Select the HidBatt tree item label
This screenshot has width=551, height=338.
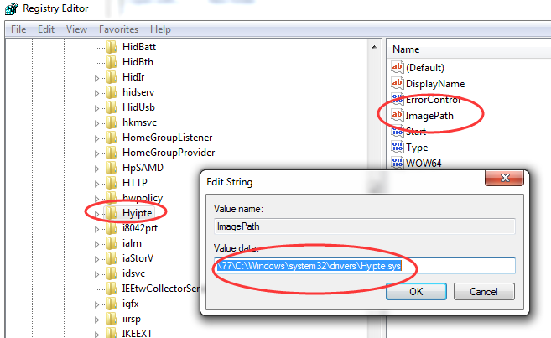click(x=139, y=47)
